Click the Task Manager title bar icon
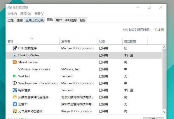 [10, 7]
